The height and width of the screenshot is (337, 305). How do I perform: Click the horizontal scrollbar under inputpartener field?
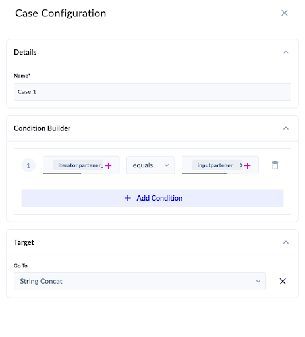click(x=205, y=173)
